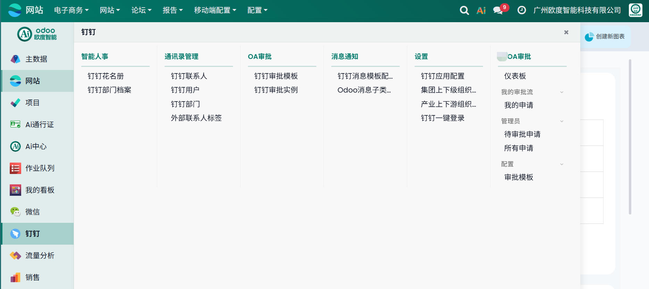This screenshot has width=649, height=289.
Task: Expand the 配置 dropdown in the top bar
Action: (257, 10)
